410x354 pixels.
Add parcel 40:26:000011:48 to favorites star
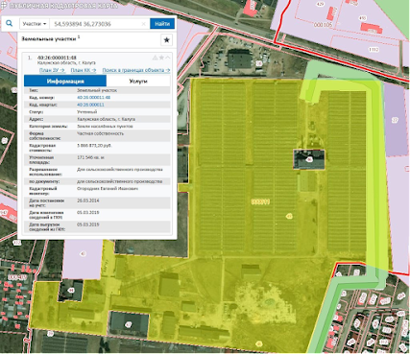pos(161,58)
